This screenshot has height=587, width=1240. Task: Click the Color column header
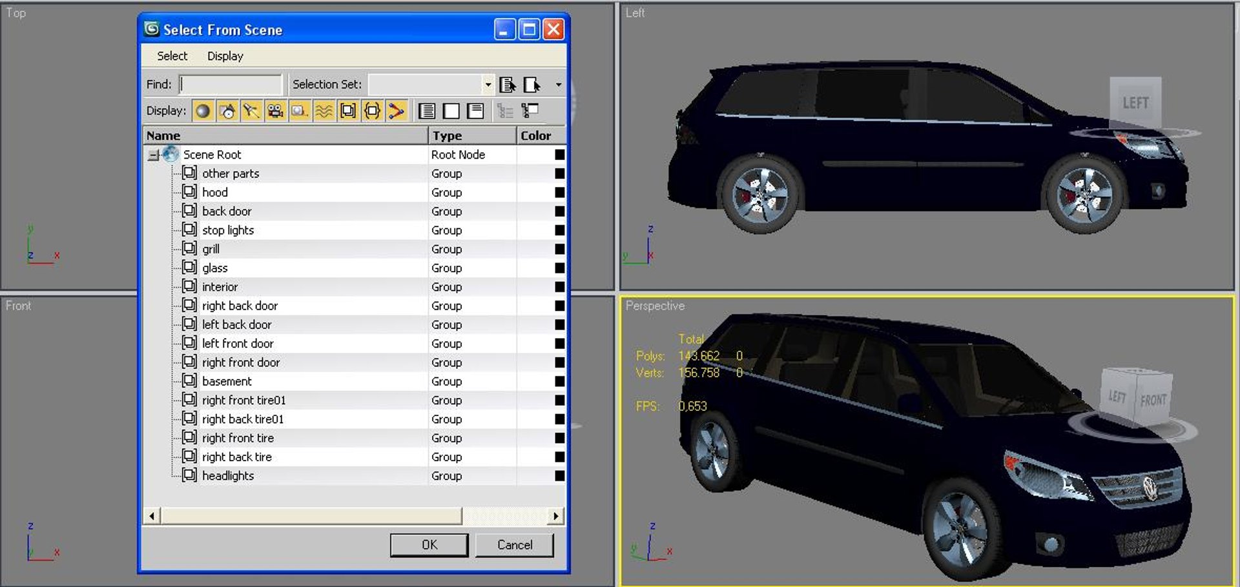(x=541, y=135)
